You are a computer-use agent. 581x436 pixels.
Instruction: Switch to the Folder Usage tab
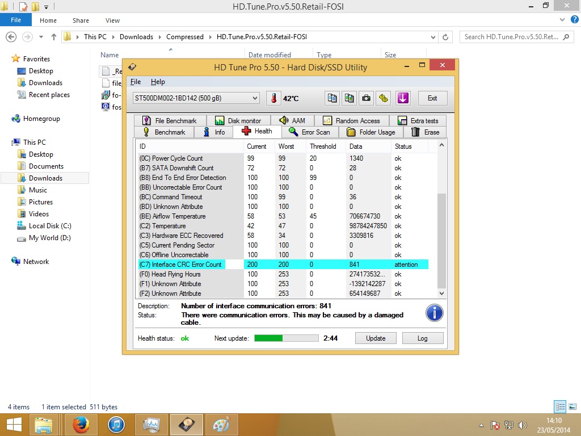pos(371,132)
